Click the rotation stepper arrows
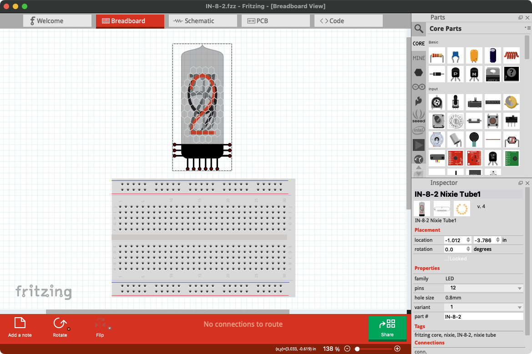 (468, 249)
